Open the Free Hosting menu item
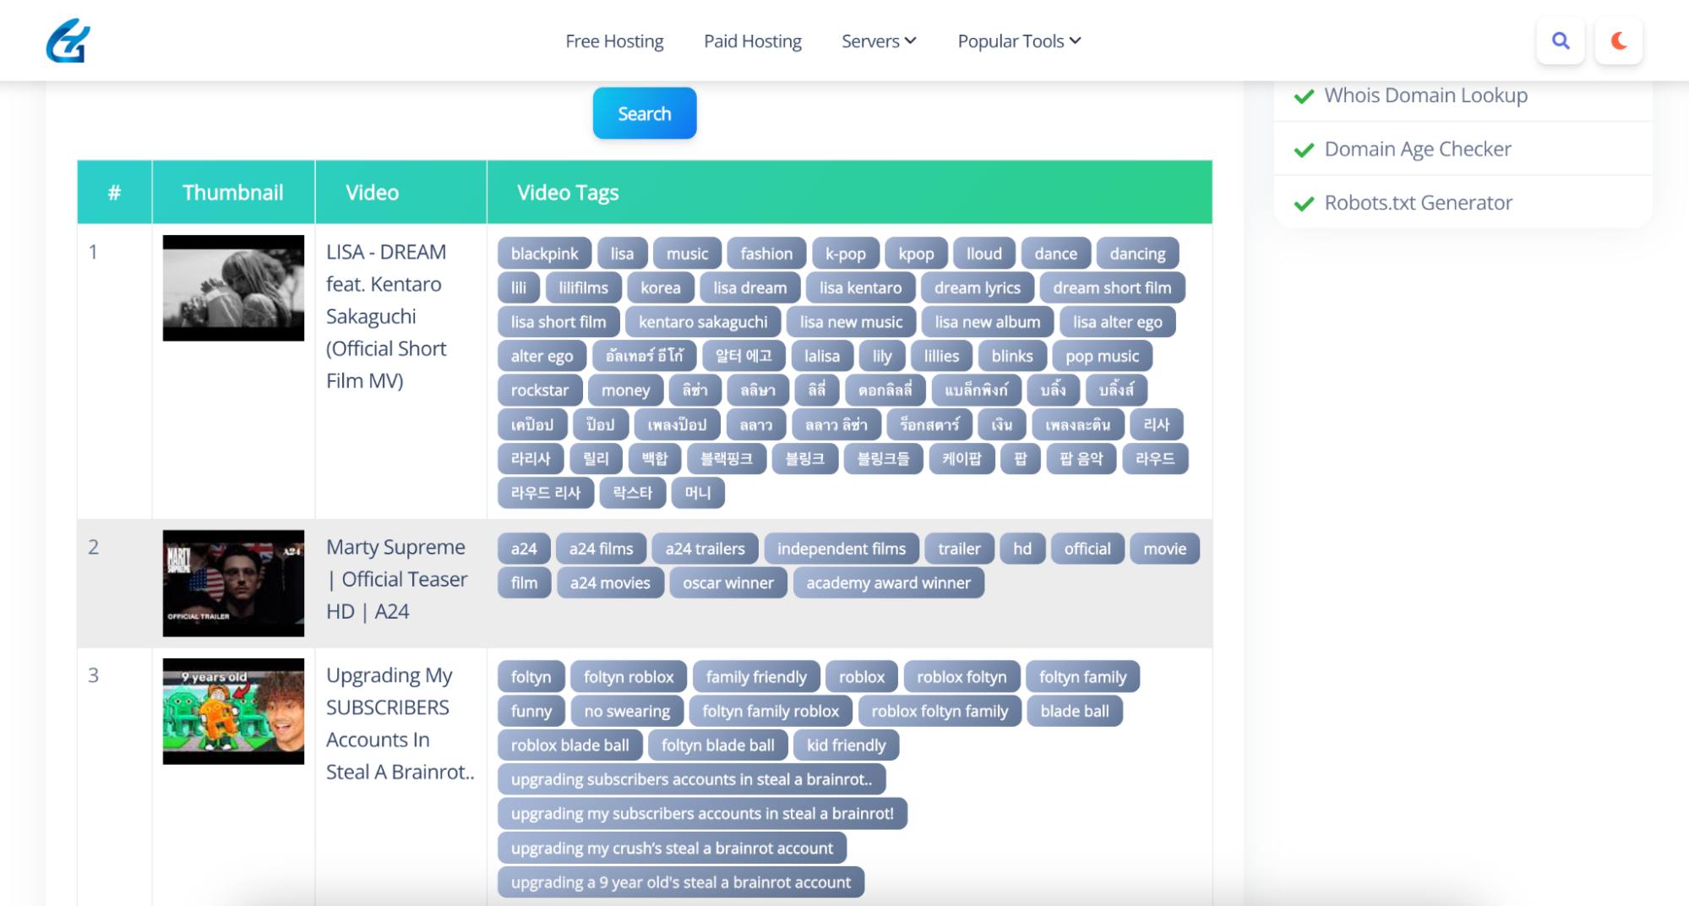Image resolution: width=1689 pixels, height=906 pixels. (614, 41)
